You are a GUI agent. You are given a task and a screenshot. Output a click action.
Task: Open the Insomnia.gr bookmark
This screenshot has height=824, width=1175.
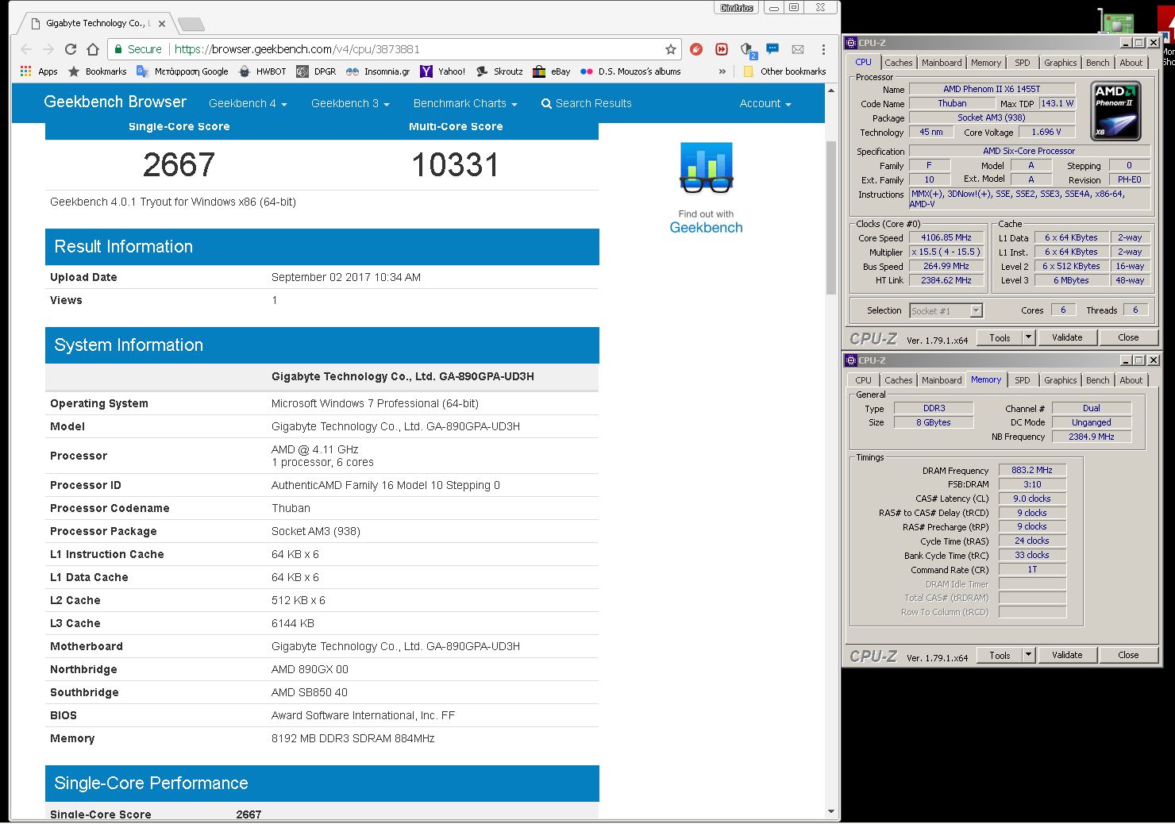(x=378, y=71)
